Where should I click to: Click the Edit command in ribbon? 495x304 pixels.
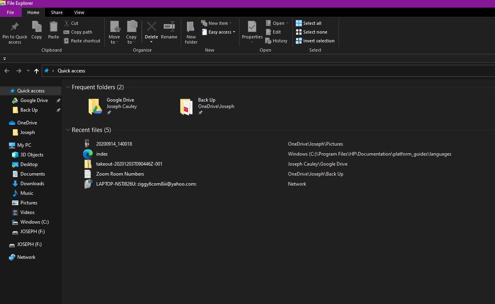[273, 32]
